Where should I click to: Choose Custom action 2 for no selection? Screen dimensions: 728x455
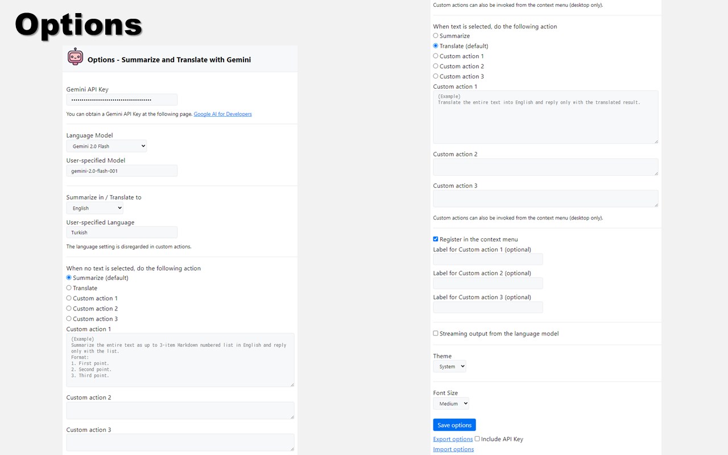pos(69,308)
